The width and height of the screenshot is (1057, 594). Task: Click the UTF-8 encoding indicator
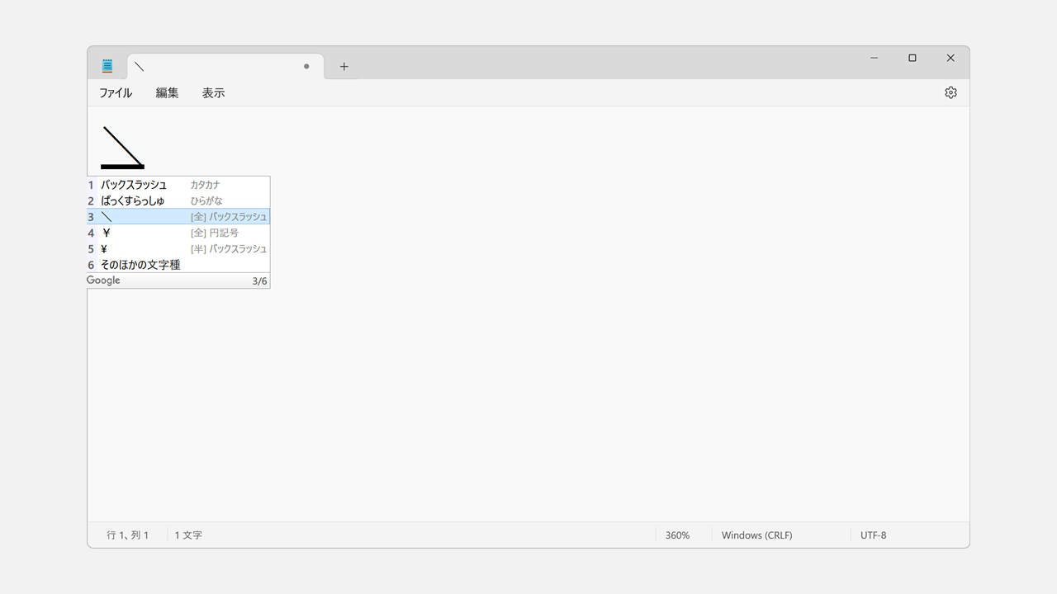(873, 535)
